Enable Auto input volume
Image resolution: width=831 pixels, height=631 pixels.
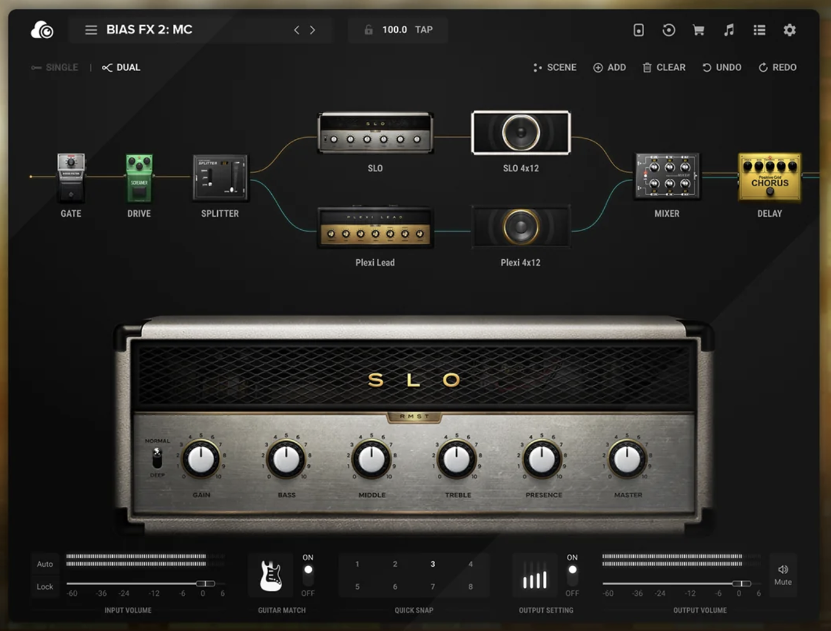45,564
